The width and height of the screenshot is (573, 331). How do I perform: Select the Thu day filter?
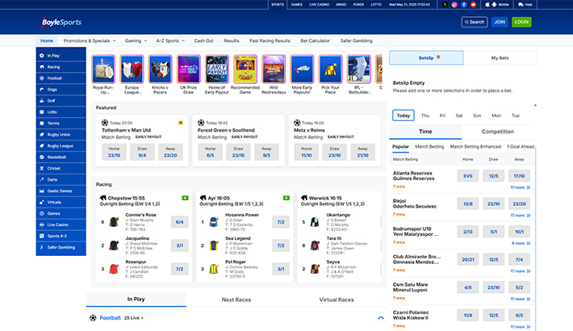pyautogui.click(x=425, y=115)
